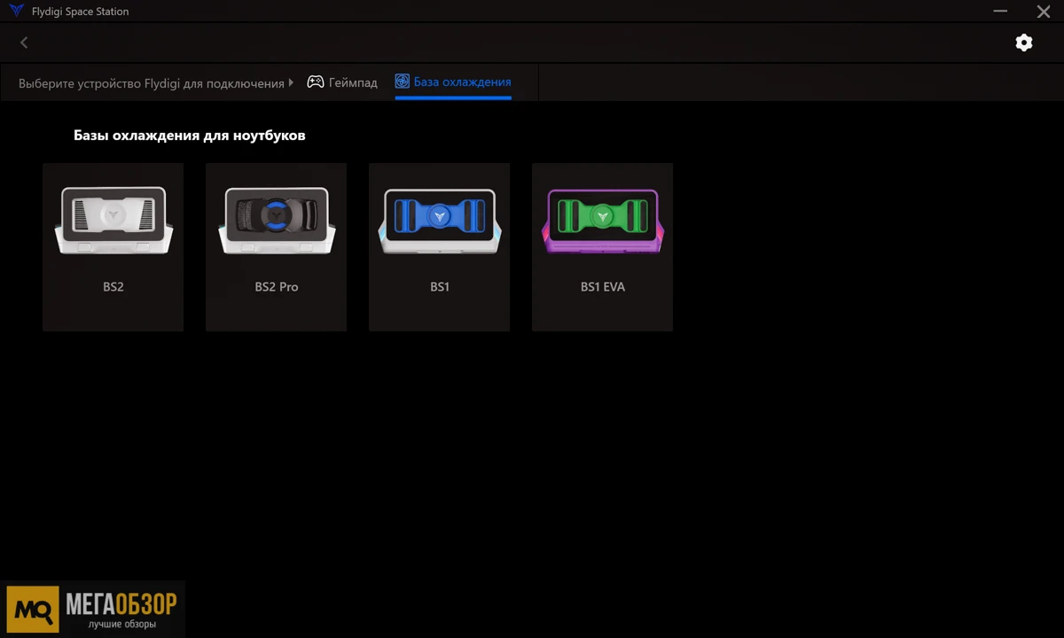1064x638 pixels.
Task: Open the settings gear icon
Action: (1024, 43)
